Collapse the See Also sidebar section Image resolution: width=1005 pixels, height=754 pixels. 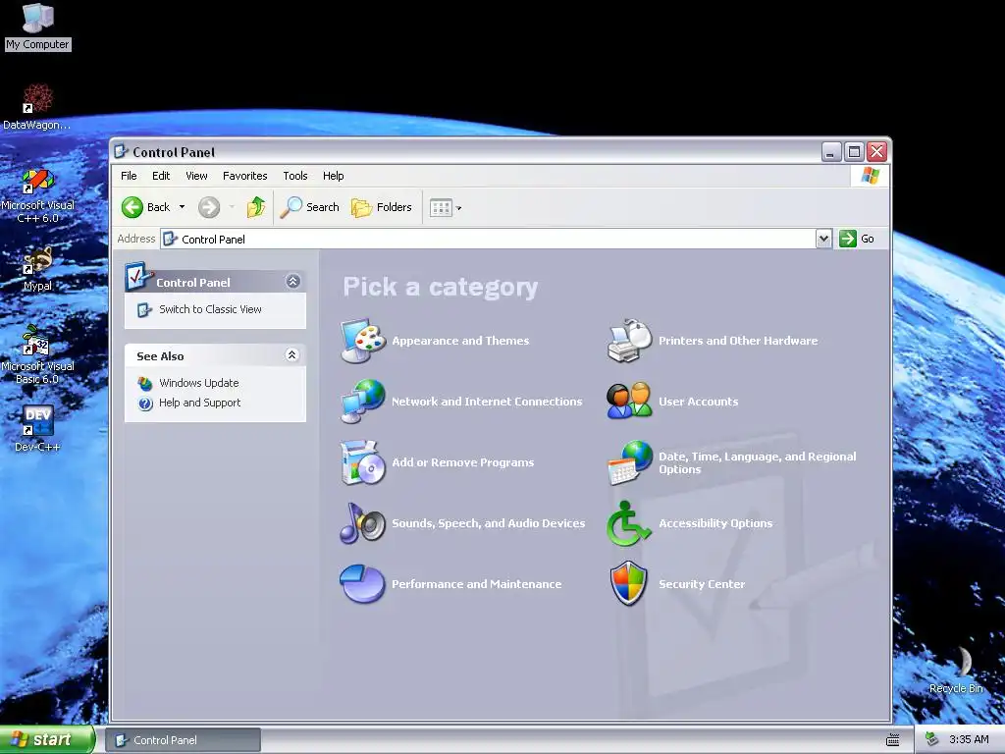pyautogui.click(x=291, y=355)
